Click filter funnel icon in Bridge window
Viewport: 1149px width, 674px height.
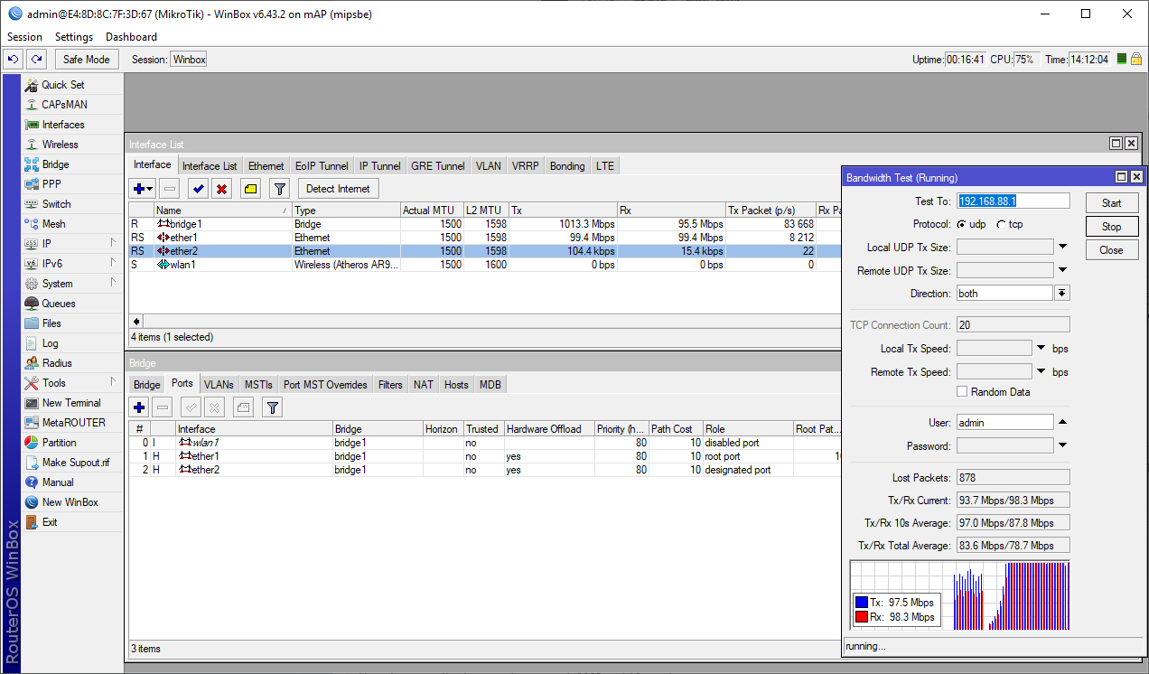(x=272, y=407)
